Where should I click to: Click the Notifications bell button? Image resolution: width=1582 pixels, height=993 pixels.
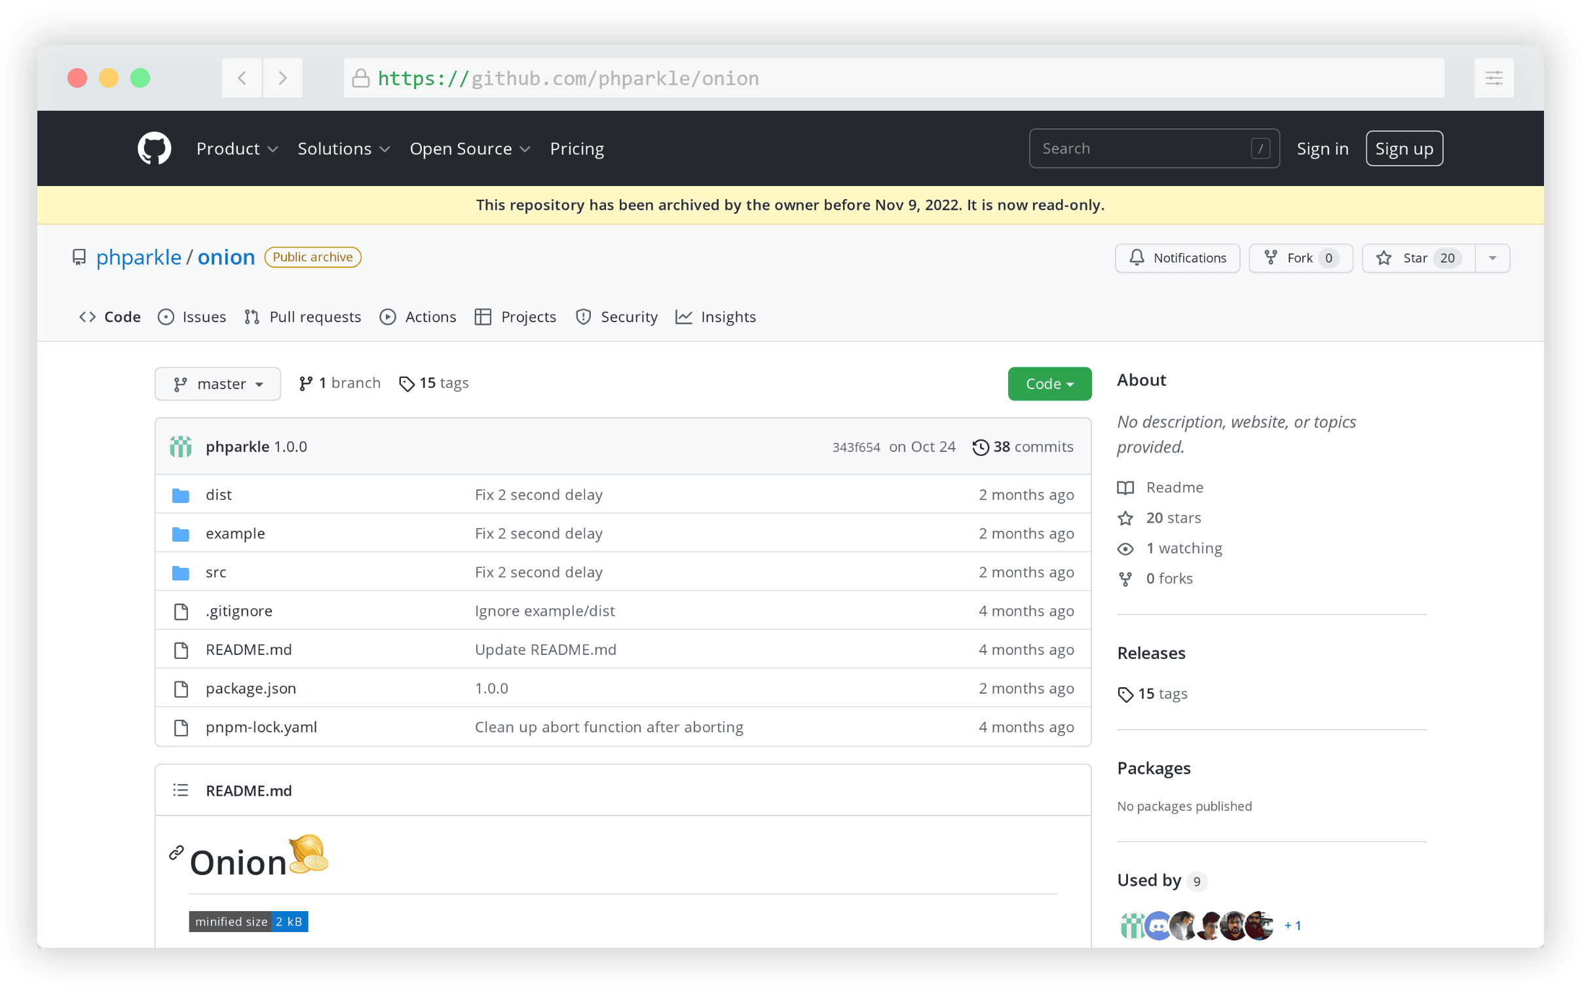click(1177, 258)
